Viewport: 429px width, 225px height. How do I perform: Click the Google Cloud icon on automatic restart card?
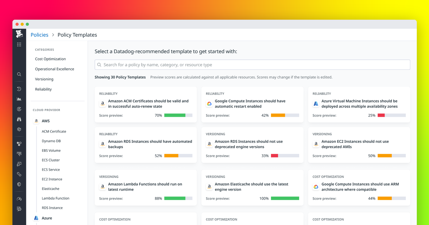209,104
